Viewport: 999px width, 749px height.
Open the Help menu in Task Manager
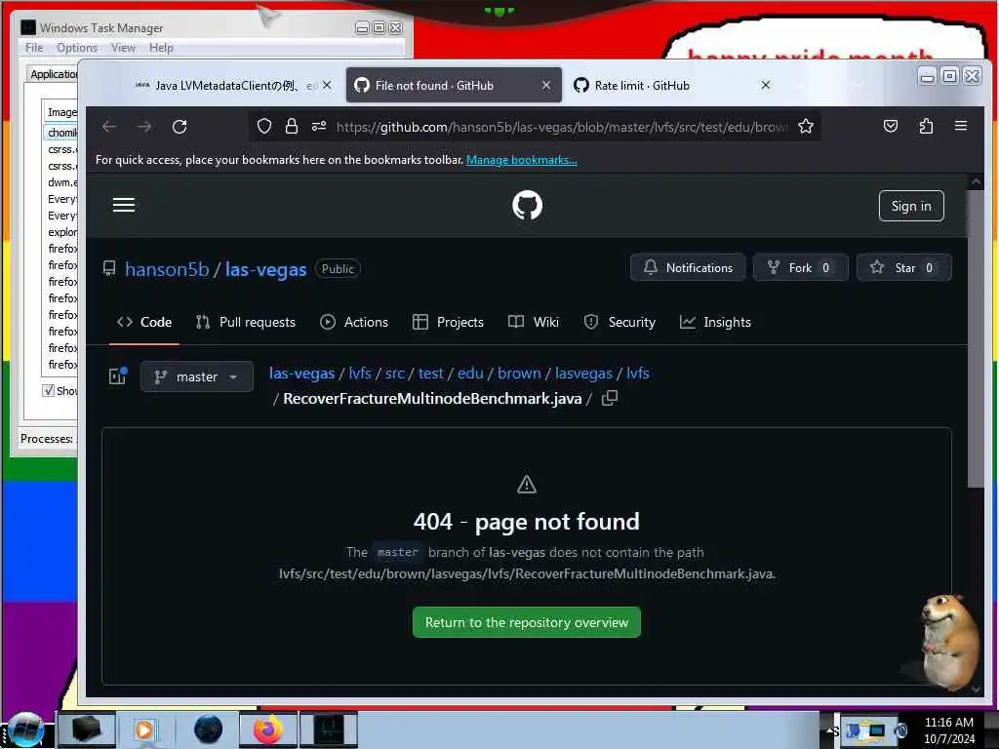(x=161, y=48)
